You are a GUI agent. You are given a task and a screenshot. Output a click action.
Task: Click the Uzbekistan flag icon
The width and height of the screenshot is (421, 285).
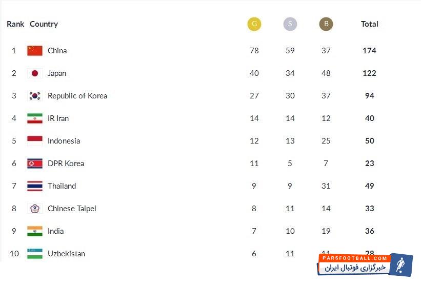pyautogui.click(x=35, y=254)
